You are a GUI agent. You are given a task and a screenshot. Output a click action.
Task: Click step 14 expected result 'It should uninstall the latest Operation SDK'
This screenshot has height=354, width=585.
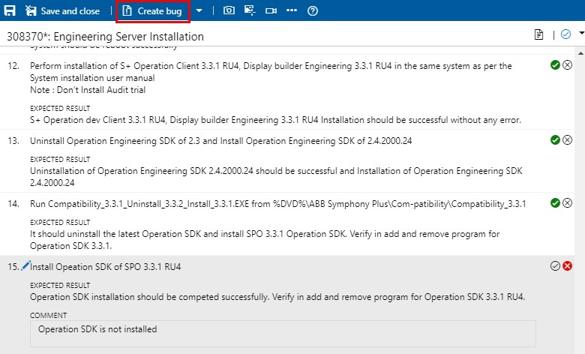click(115, 234)
